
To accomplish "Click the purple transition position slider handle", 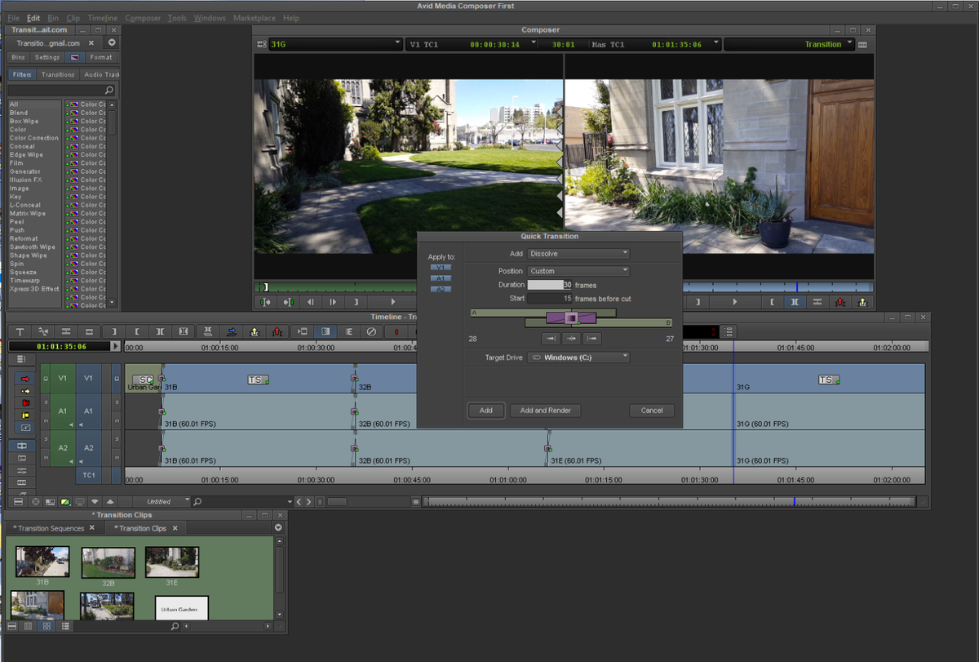I will (x=571, y=318).
